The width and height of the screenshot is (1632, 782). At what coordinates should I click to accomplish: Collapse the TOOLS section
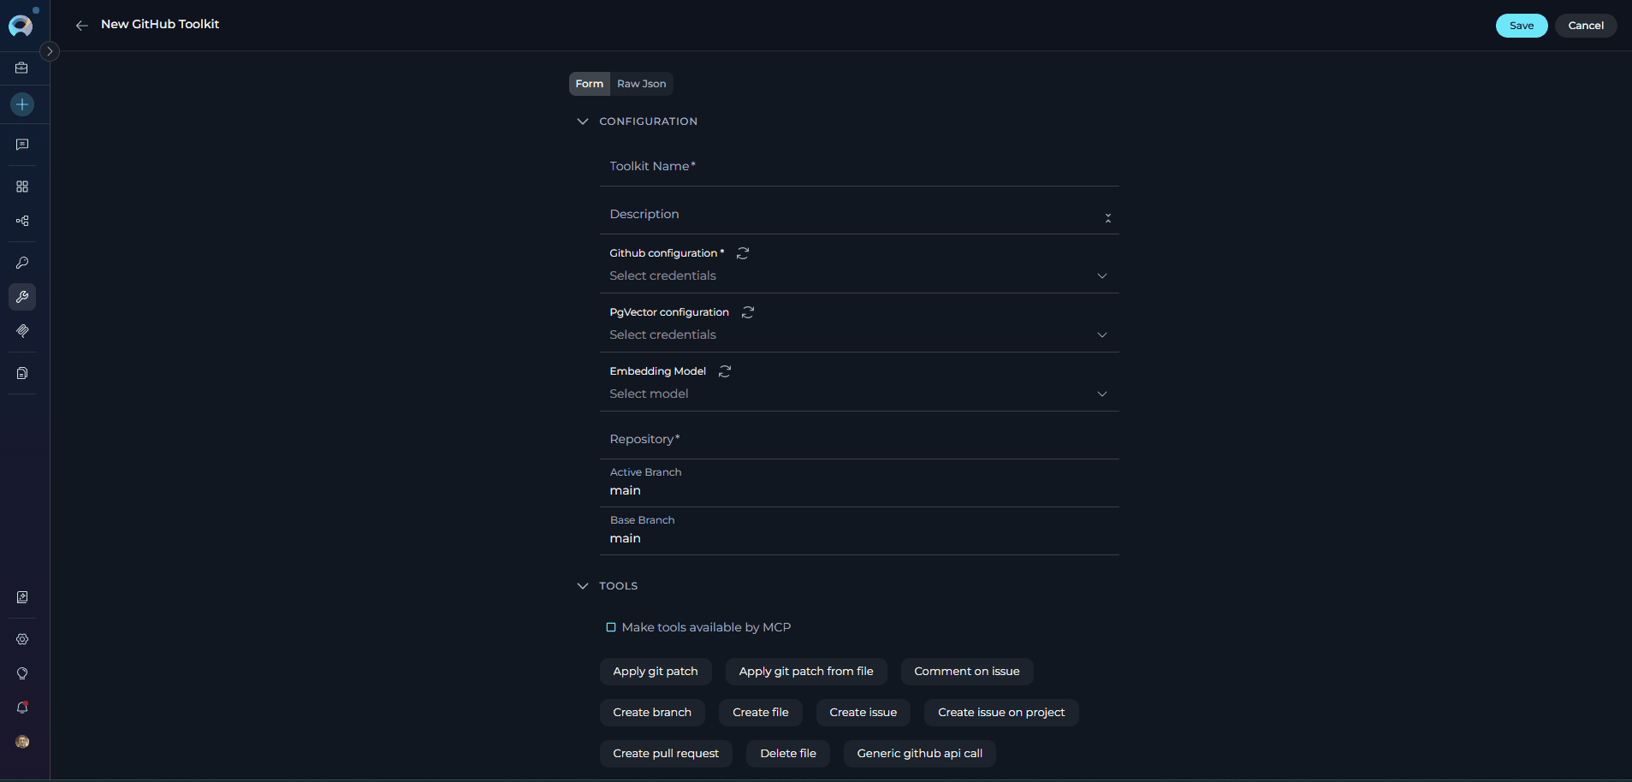(583, 586)
